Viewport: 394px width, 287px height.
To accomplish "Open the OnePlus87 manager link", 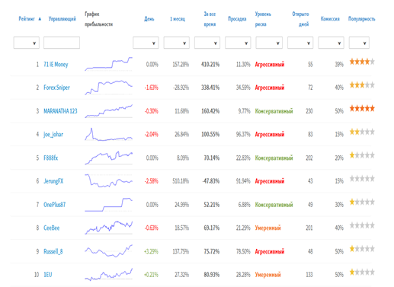I will pyautogui.click(x=55, y=205).
